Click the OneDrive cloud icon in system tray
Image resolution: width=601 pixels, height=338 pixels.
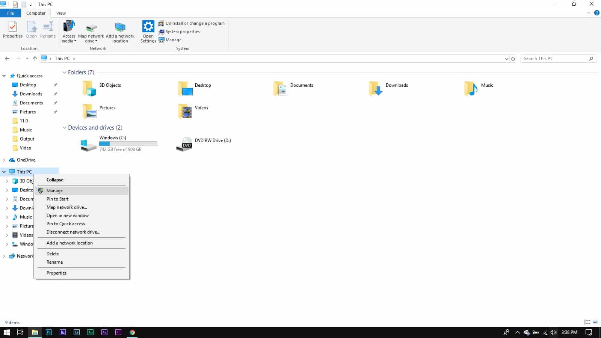pyautogui.click(x=526, y=332)
